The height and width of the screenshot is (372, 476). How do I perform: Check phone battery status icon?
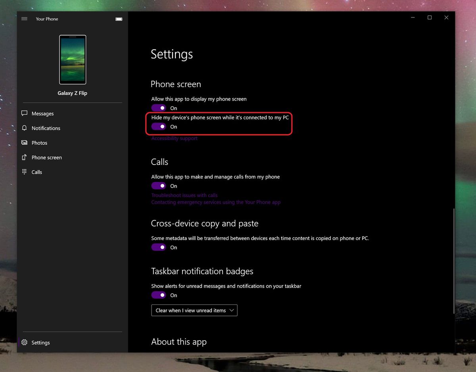click(x=119, y=19)
